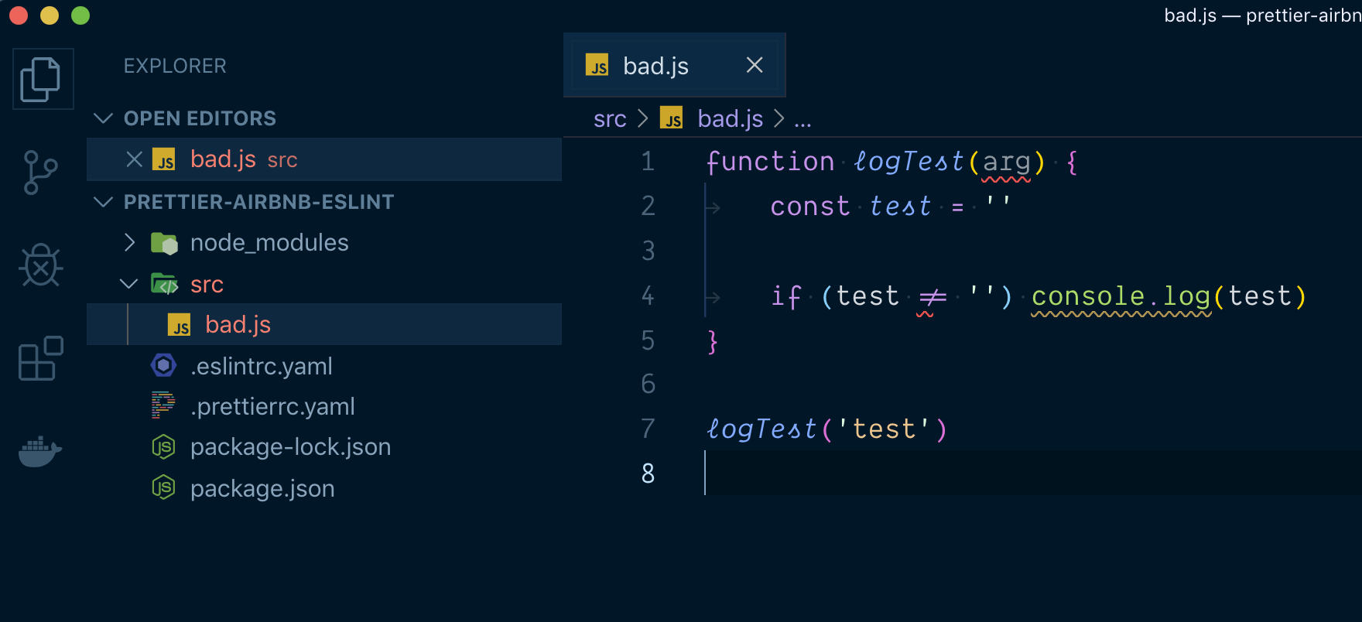Click the JS icon in breadcrumb bar

click(672, 118)
